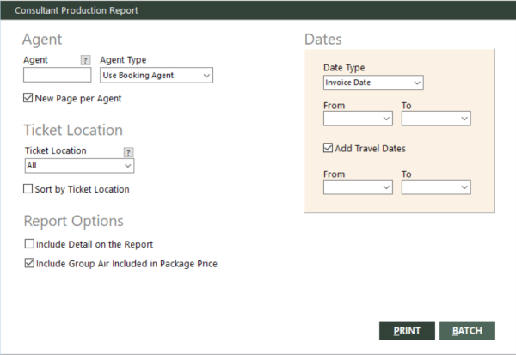Open the Agent Type dropdown
This screenshot has width=516, height=355.
tap(157, 76)
